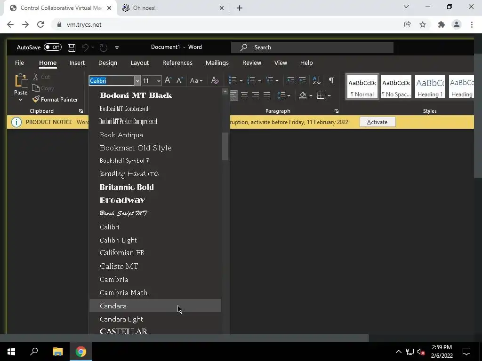This screenshot has height=361, width=482.
Task: Click the Undo arrow icon
Action: (85, 47)
